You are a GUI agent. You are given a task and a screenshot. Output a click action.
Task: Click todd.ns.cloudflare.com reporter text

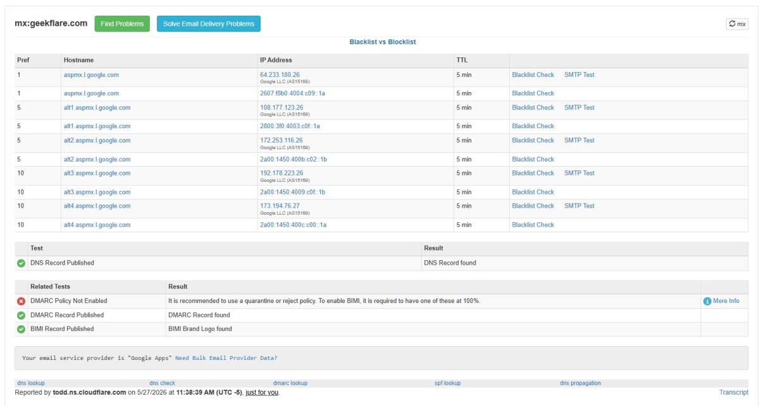[89, 393]
